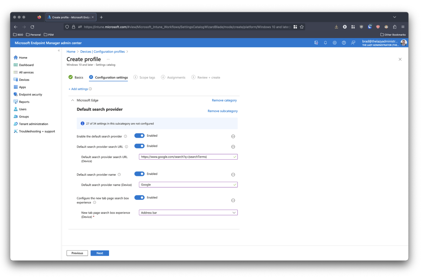Open the account profile avatar
This screenshot has width=423, height=277.
point(404,43)
